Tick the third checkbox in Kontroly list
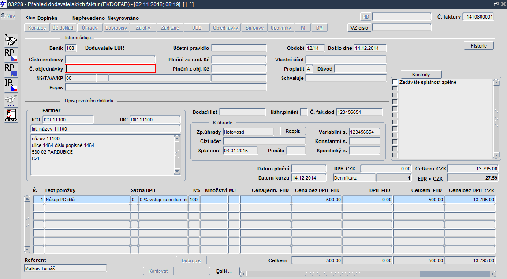Screen dimensions: 507x279 (x=395, y=95)
